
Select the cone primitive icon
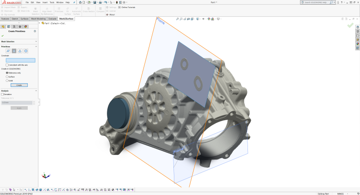click(x=20, y=51)
